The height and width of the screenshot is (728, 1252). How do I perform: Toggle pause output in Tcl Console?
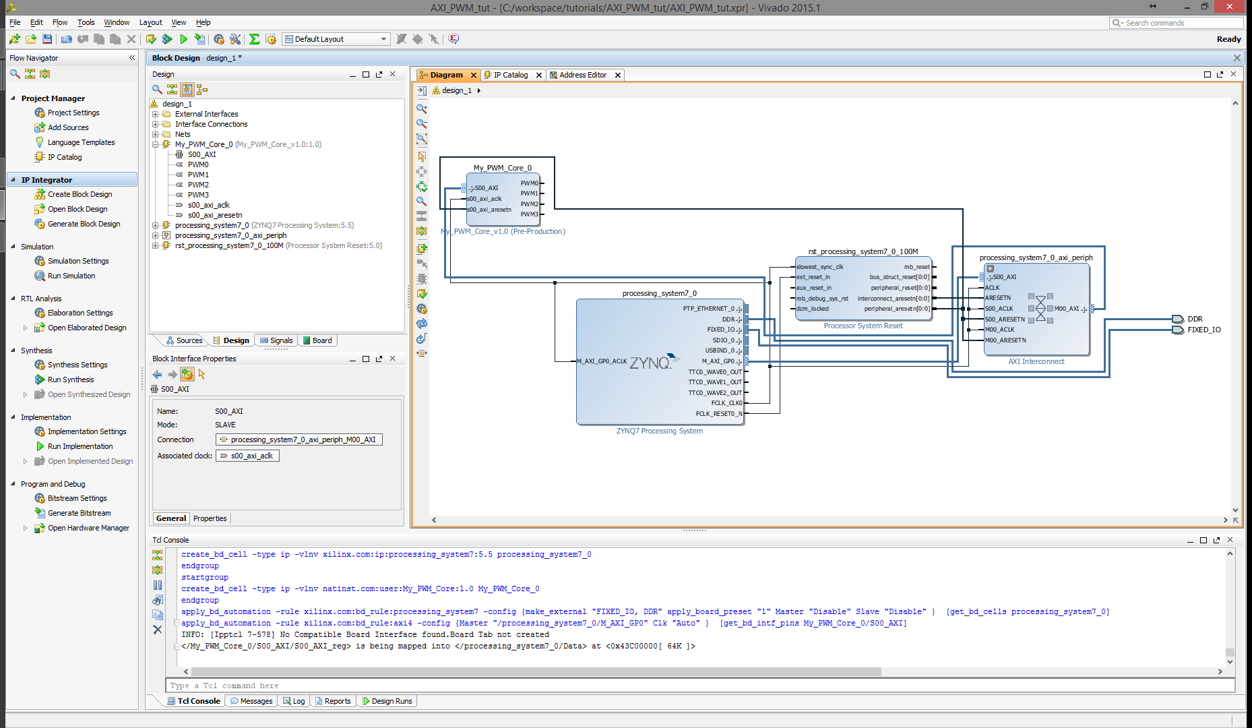tap(158, 585)
